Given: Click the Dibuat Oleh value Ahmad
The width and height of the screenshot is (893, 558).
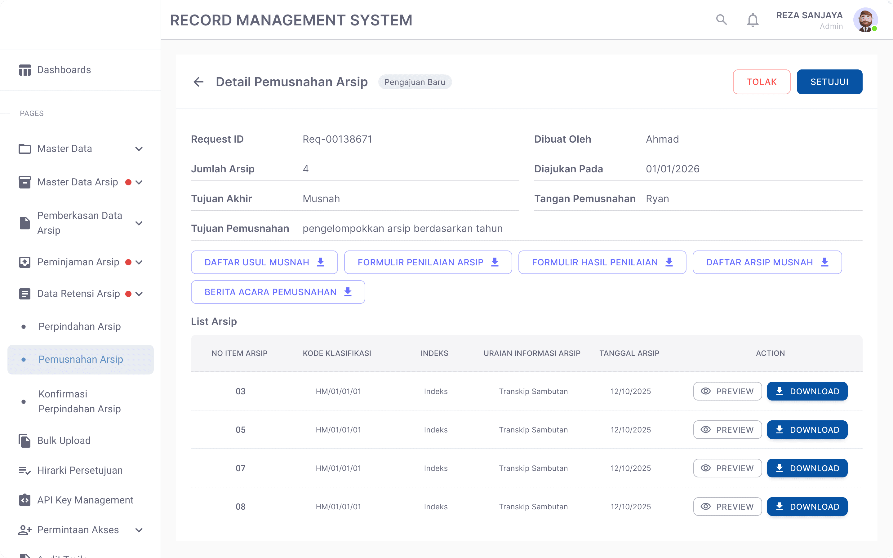Looking at the screenshot, I should click(662, 139).
